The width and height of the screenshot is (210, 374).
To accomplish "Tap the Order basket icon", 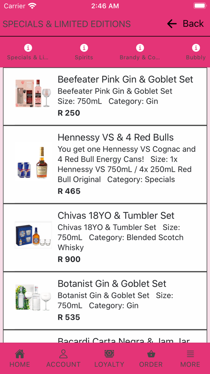I will (x=151, y=354).
